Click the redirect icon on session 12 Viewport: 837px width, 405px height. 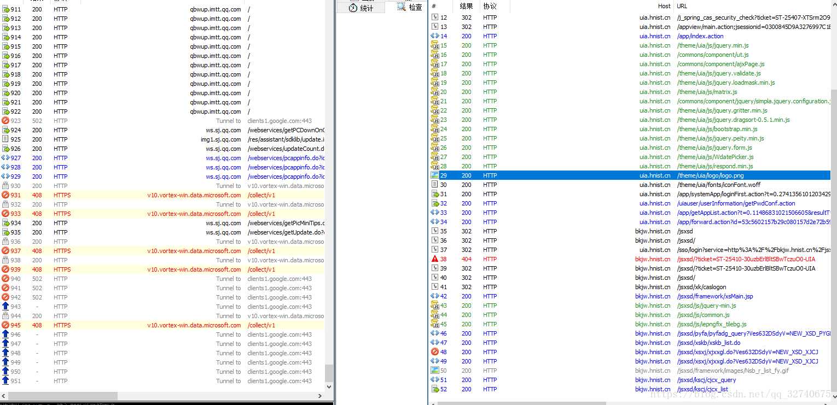(x=435, y=17)
